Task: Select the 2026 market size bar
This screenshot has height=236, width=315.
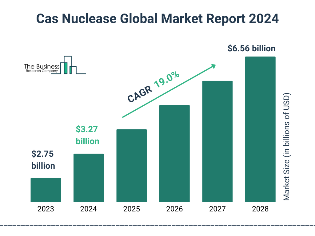Action: (174, 153)
